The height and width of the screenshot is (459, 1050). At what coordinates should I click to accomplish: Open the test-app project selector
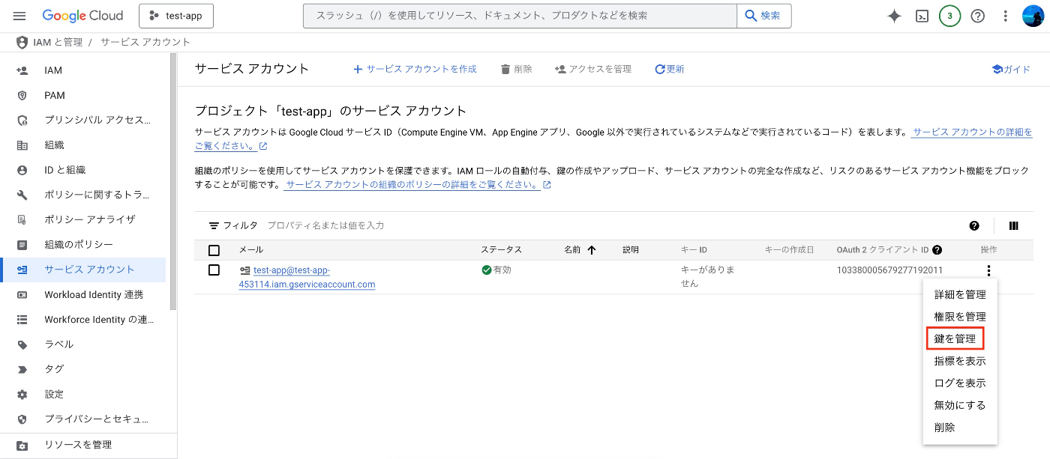176,16
